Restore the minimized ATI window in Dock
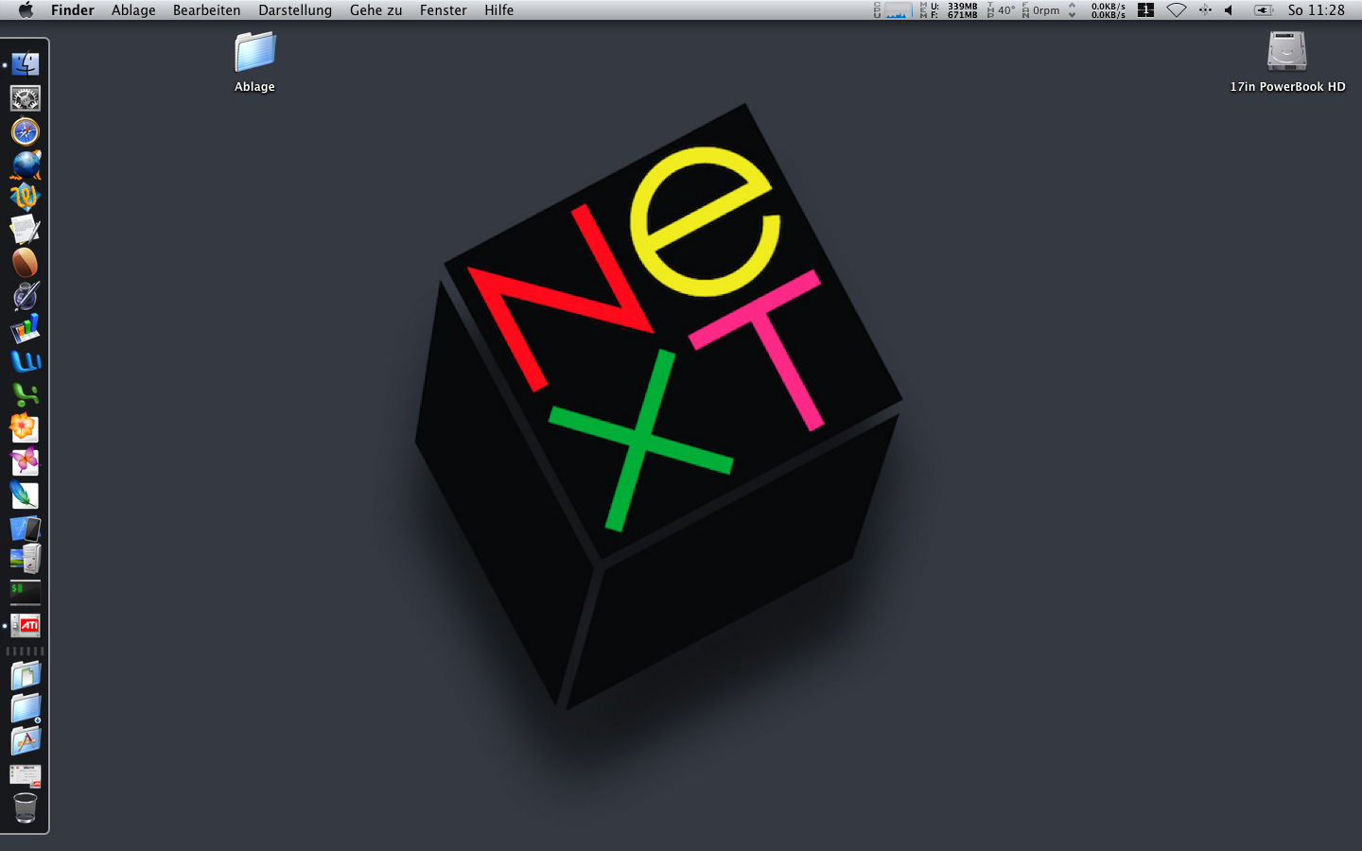Viewport: 1362px width, 851px height. click(26, 775)
